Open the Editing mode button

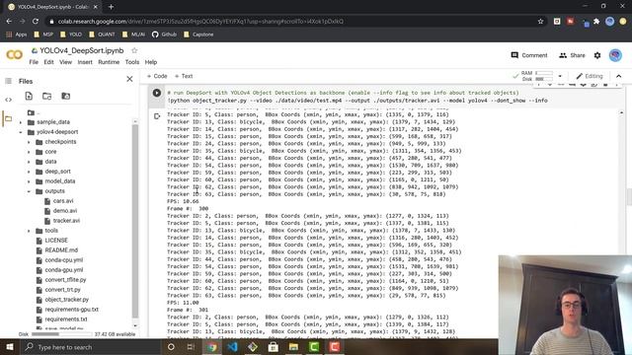(589, 76)
